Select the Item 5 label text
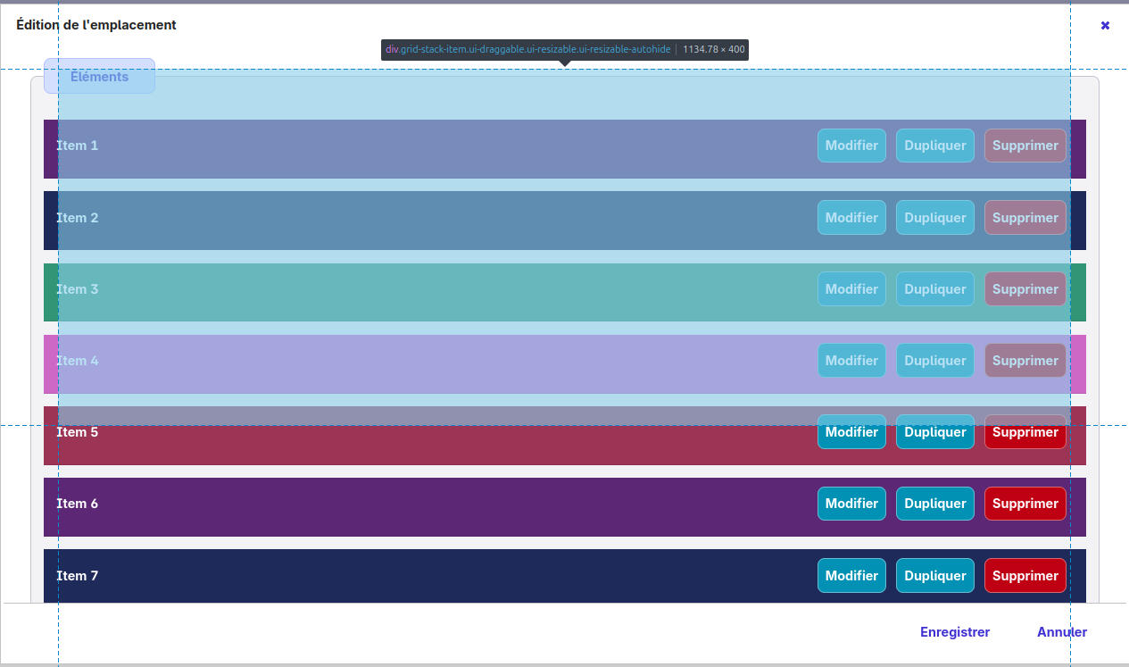1129x667 pixels. pos(78,432)
